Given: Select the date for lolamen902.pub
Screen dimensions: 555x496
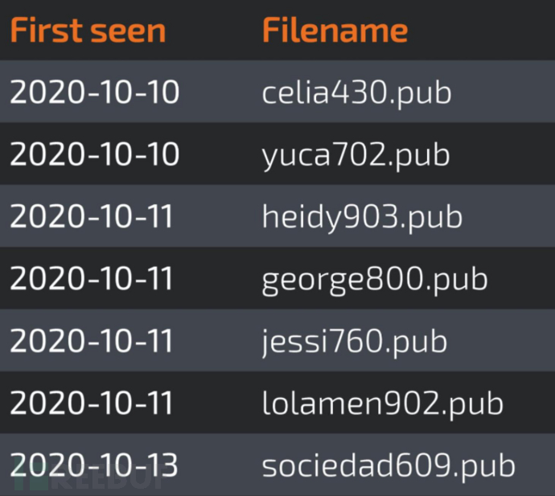Looking at the screenshot, I should coord(91,403).
